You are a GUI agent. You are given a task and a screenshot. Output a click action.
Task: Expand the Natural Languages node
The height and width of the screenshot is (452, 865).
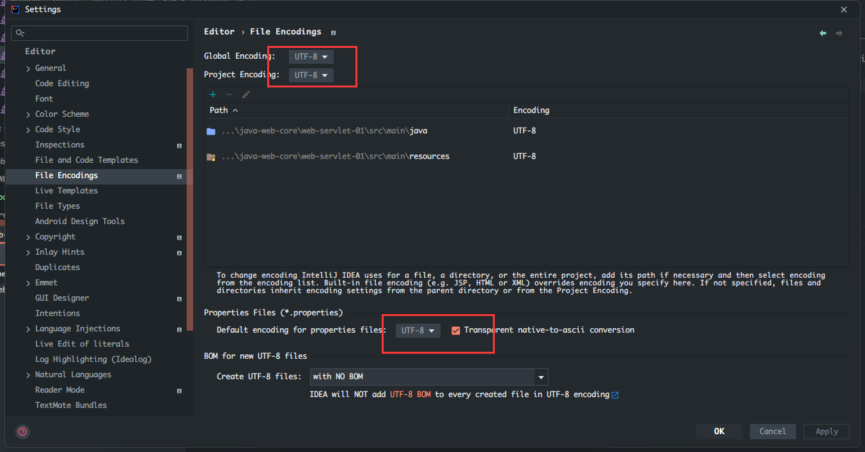pyautogui.click(x=28, y=375)
